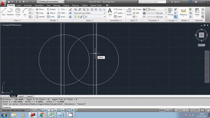Click the Command line input

pos(106,107)
